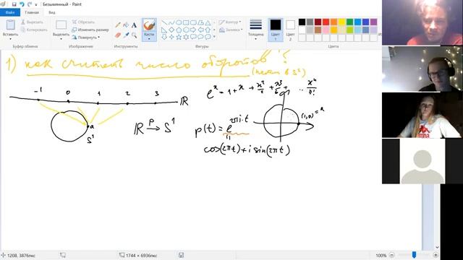Select the Eraser tool
Viewport: 463px width, 260px height.
118,35
